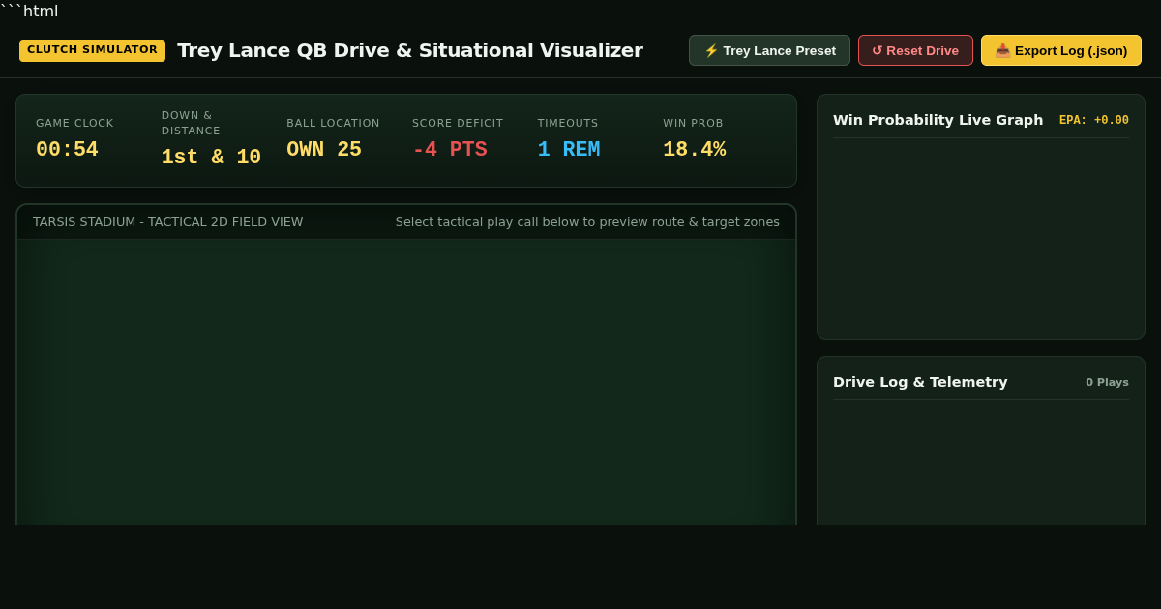Click the GAME CLOCK label
Image resolution: width=1161 pixels, height=609 pixels.
click(74, 123)
